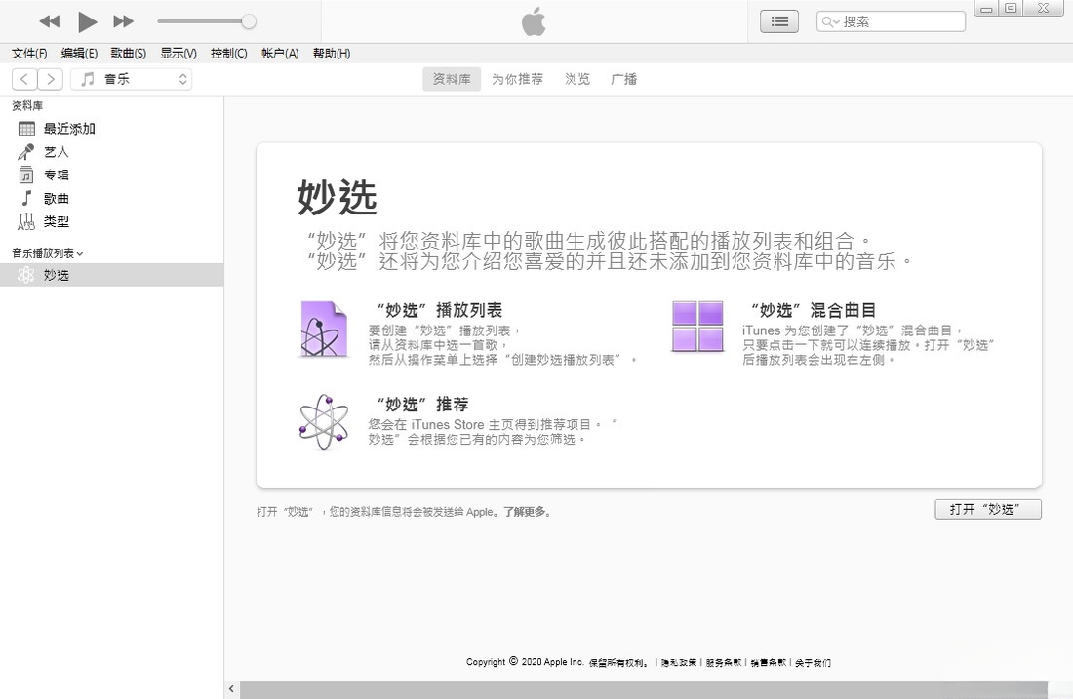The height and width of the screenshot is (699, 1073).
Task: Switch to the 广播 tab
Action: pos(623,79)
